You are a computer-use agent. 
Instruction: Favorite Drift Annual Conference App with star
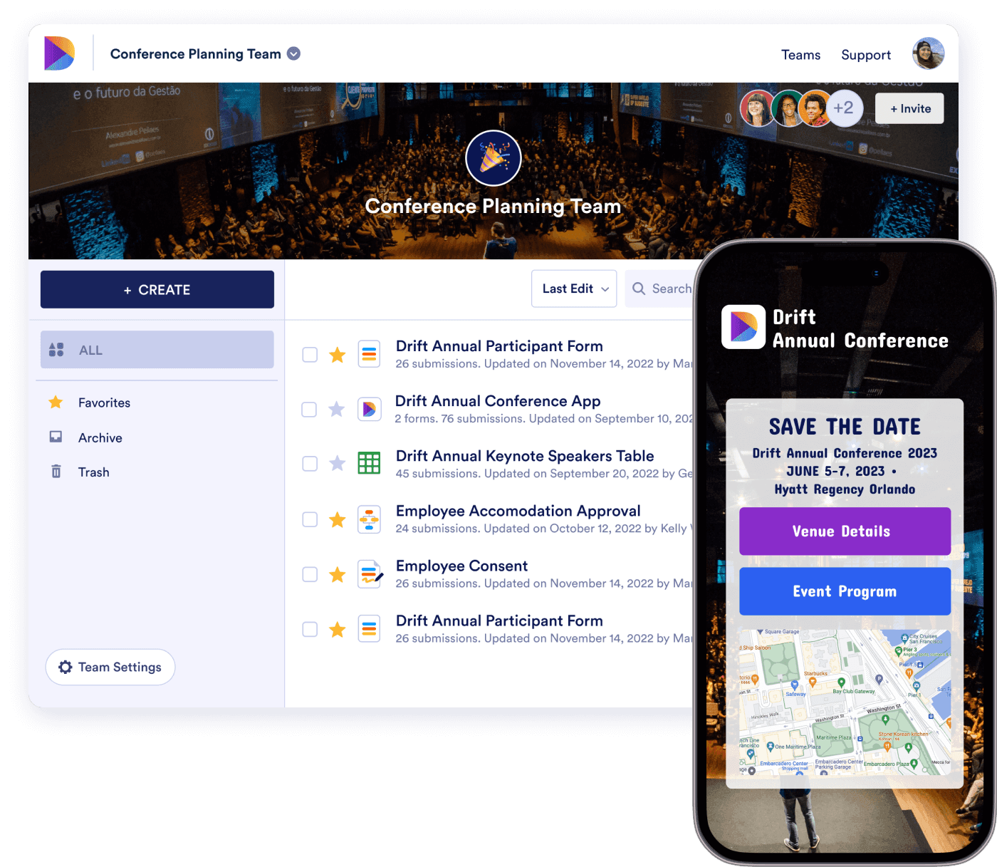pyautogui.click(x=337, y=409)
